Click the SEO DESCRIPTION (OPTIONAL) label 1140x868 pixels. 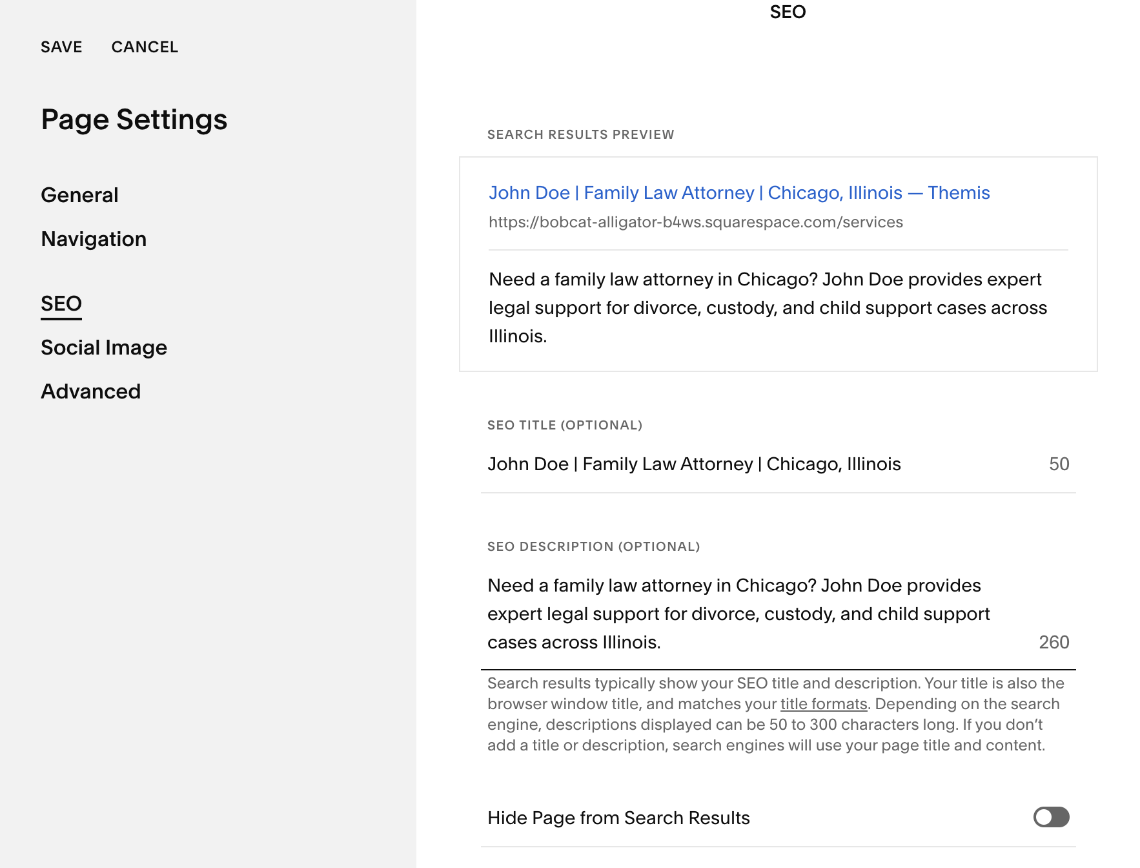pos(593,546)
